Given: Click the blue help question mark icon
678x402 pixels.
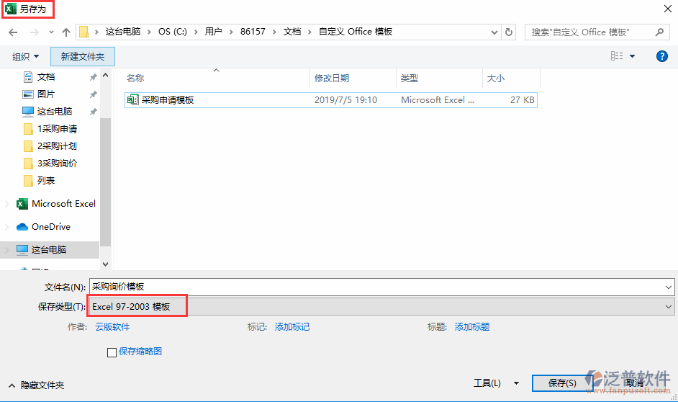Looking at the screenshot, I should 662,56.
